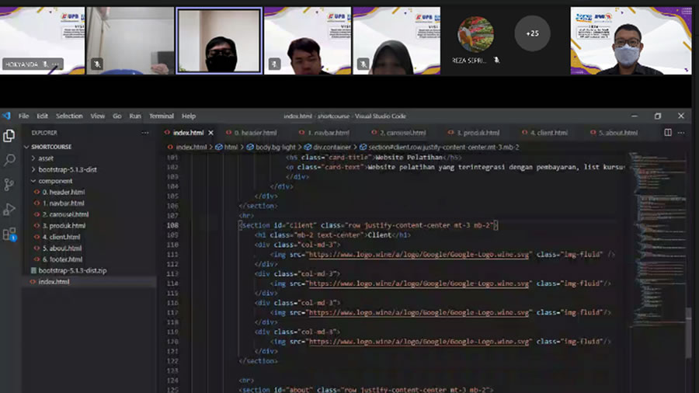The image size is (699, 393).
Task: Open the Explorer view in activity bar
Action: (9, 136)
